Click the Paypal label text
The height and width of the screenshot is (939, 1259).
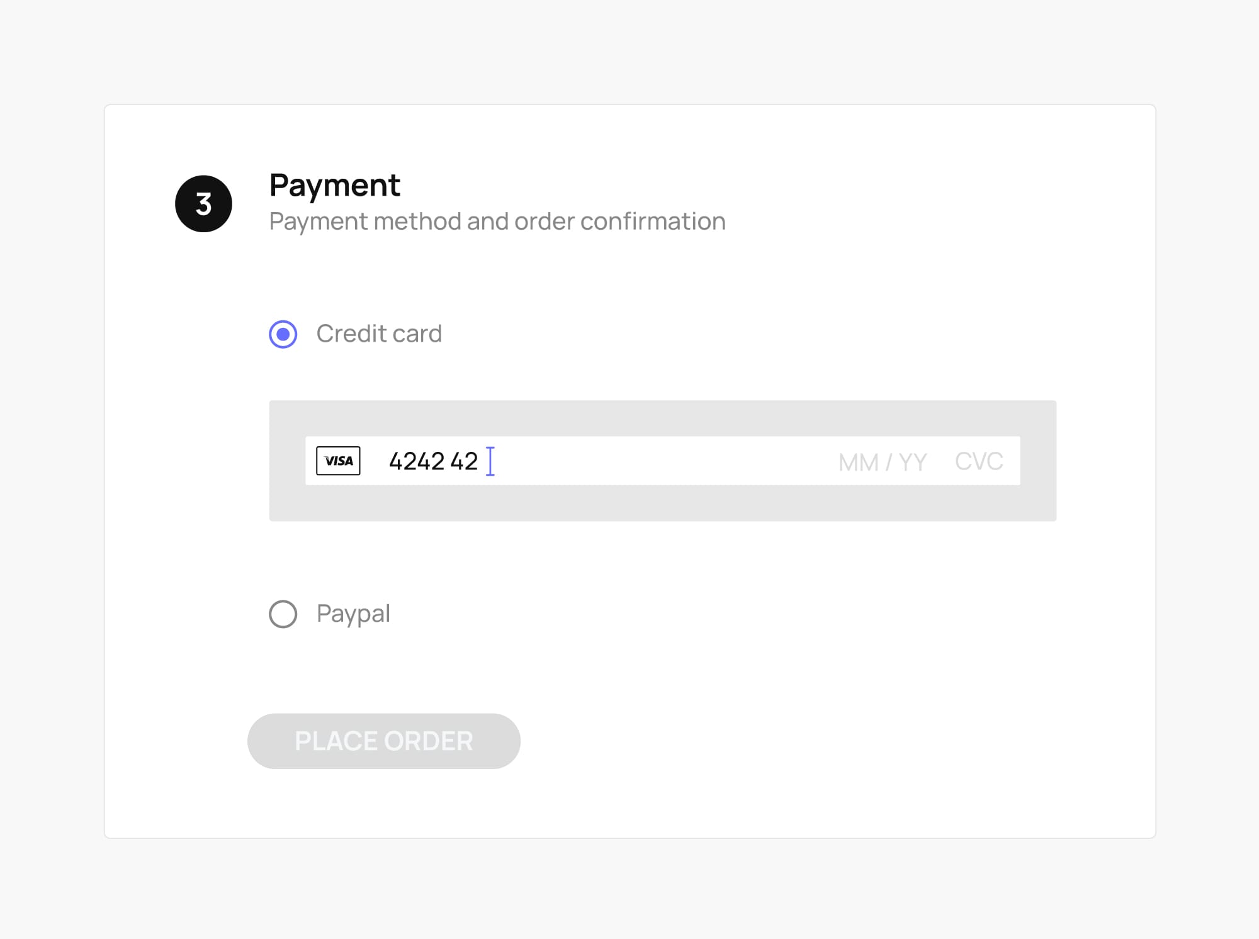click(353, 614)
